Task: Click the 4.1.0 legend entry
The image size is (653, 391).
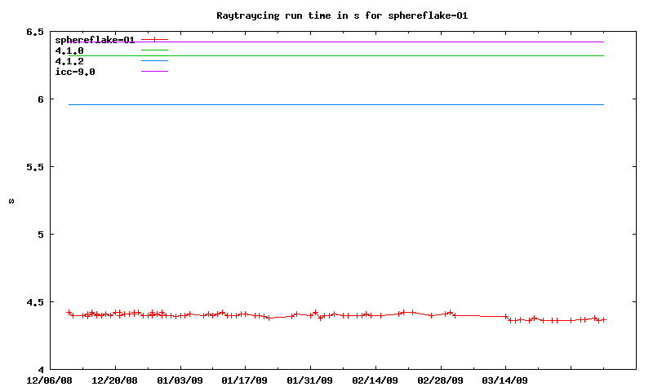Action: point(69,51)
